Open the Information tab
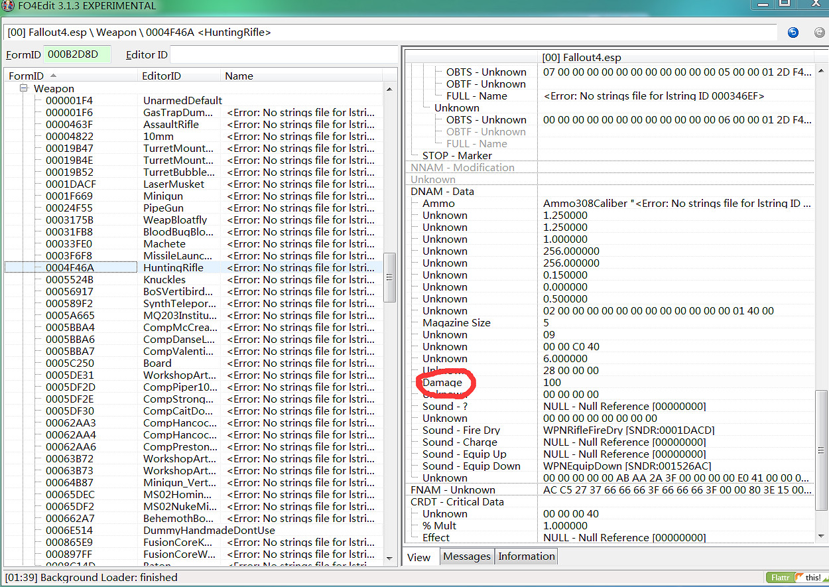829x587 pixels. tap(527, 556)
